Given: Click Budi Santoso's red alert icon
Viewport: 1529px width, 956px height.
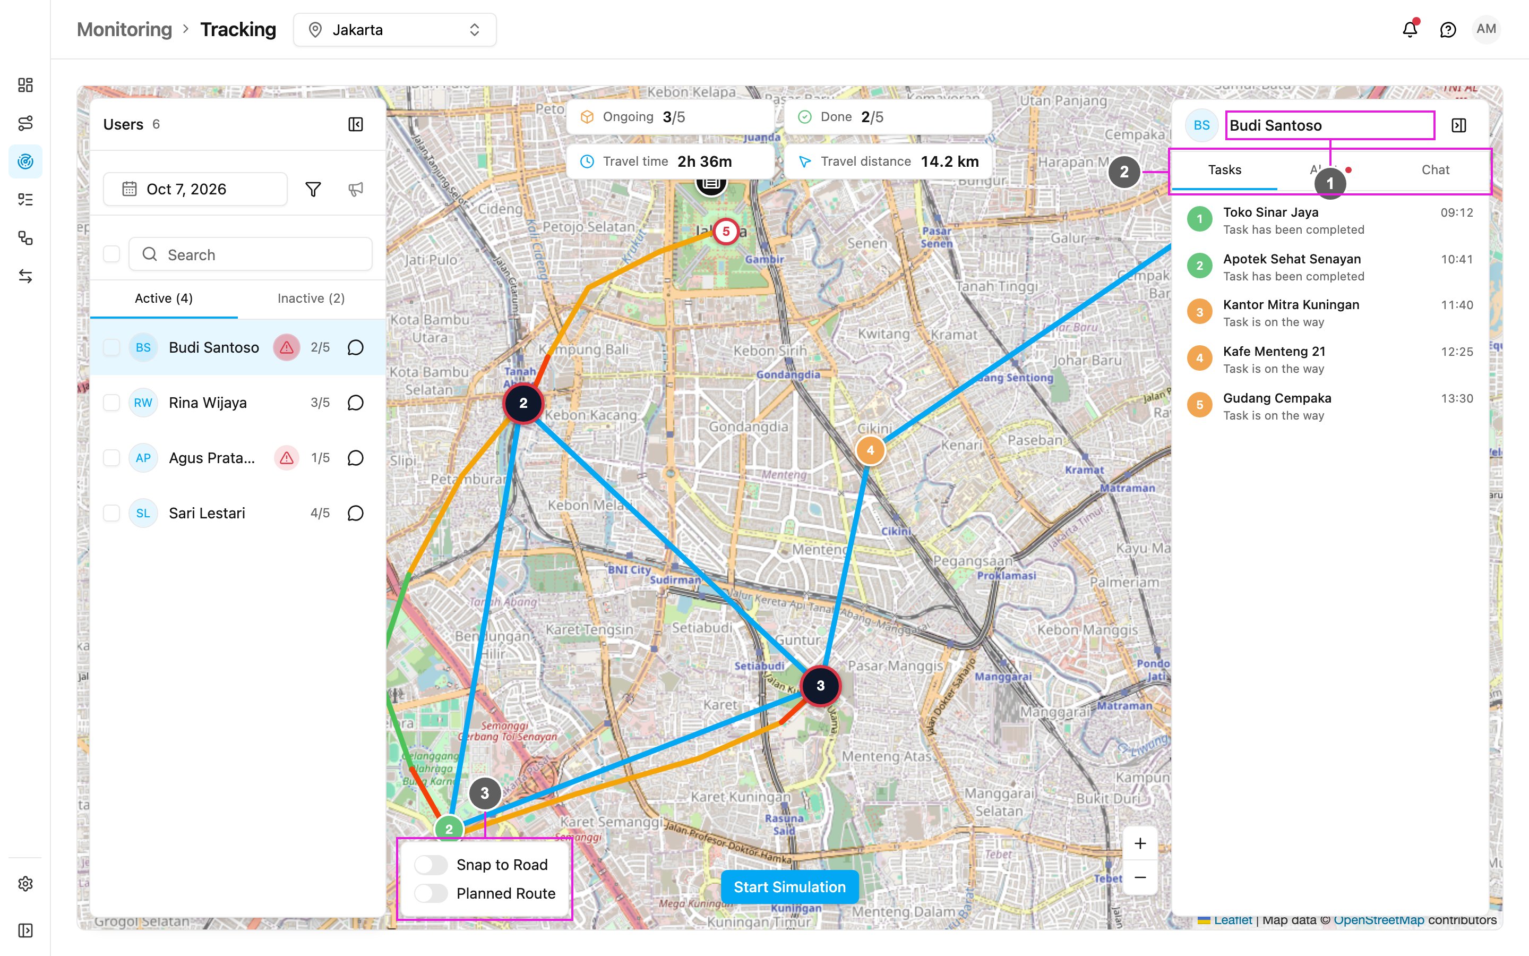Looking at the screenshot, I should (x=286, y=347).
